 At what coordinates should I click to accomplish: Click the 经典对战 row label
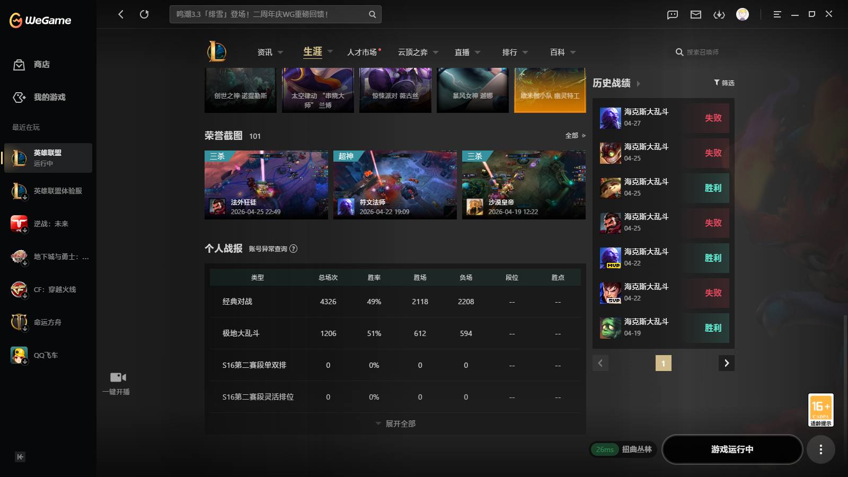[x=237, y=302]
